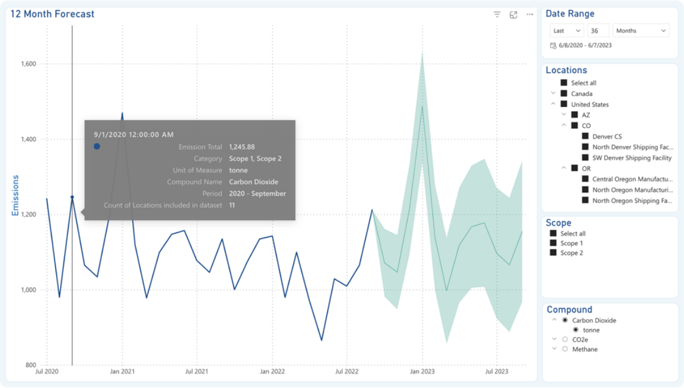Toggle the Select all locations checkbox
The height and width of the screenshot is (388, 684).
(x=564, y=83)
